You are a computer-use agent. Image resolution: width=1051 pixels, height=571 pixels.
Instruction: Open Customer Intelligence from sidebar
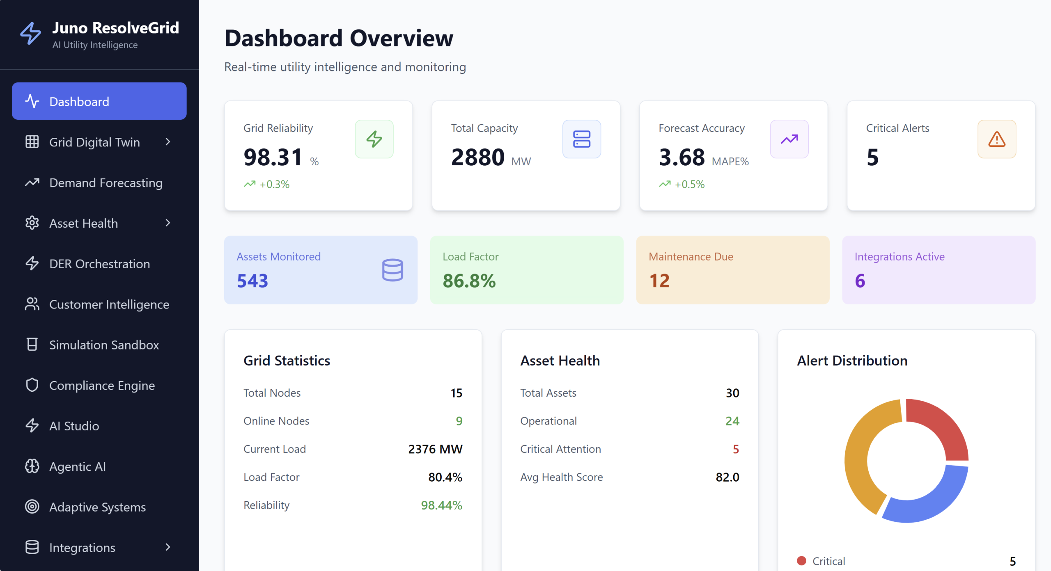109,304
